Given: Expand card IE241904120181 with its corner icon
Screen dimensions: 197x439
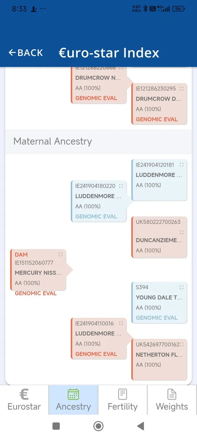Looking at the screenshot, I should 182,165.
